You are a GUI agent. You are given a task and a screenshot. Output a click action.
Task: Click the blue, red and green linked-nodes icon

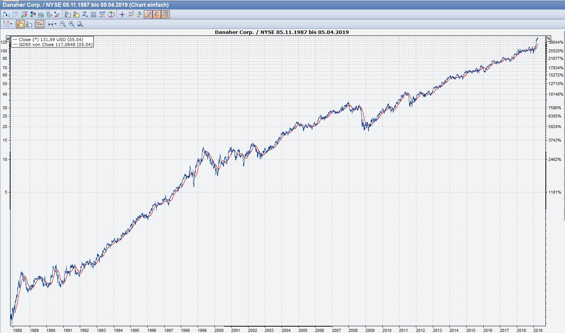(33, 14)
